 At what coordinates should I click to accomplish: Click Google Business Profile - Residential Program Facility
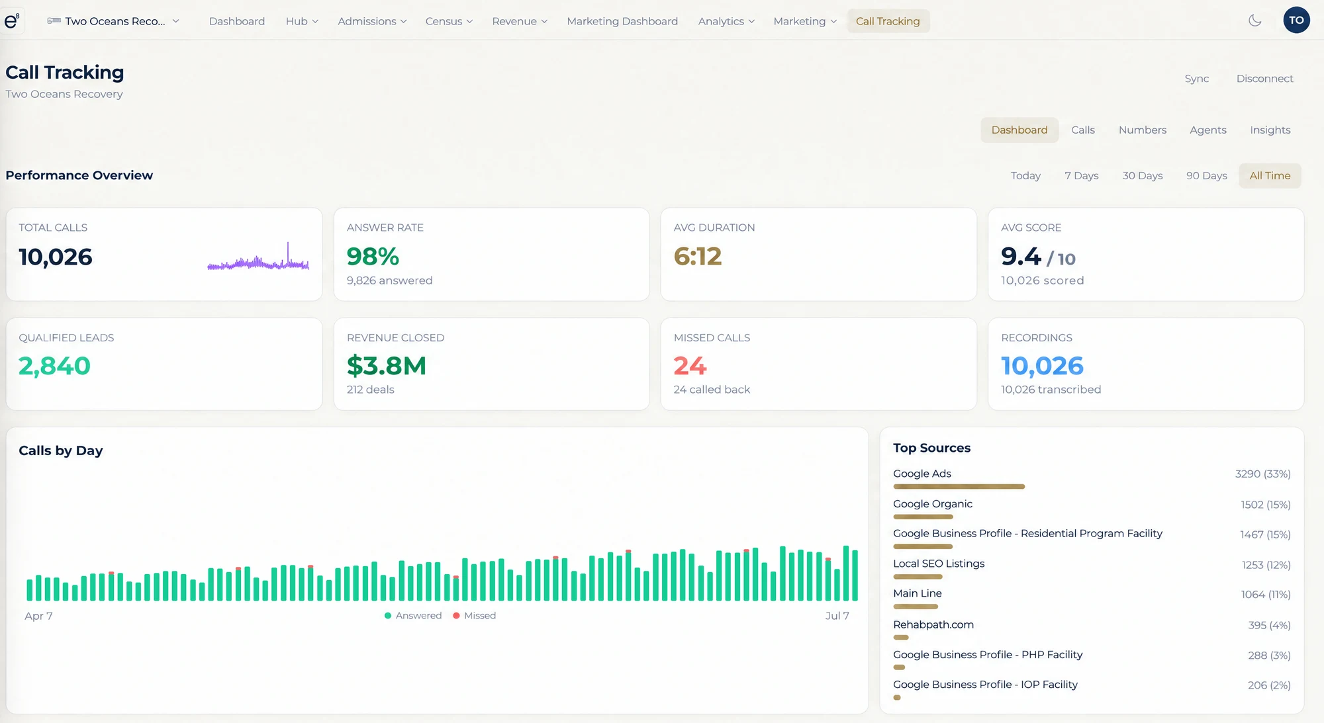pyautogui.click(x=1027, y=534)
